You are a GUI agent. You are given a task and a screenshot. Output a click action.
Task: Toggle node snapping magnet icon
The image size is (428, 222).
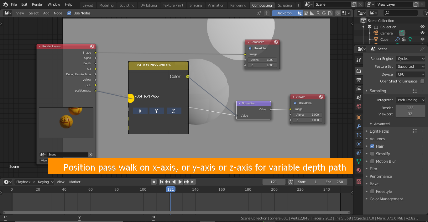coord(338,13)
